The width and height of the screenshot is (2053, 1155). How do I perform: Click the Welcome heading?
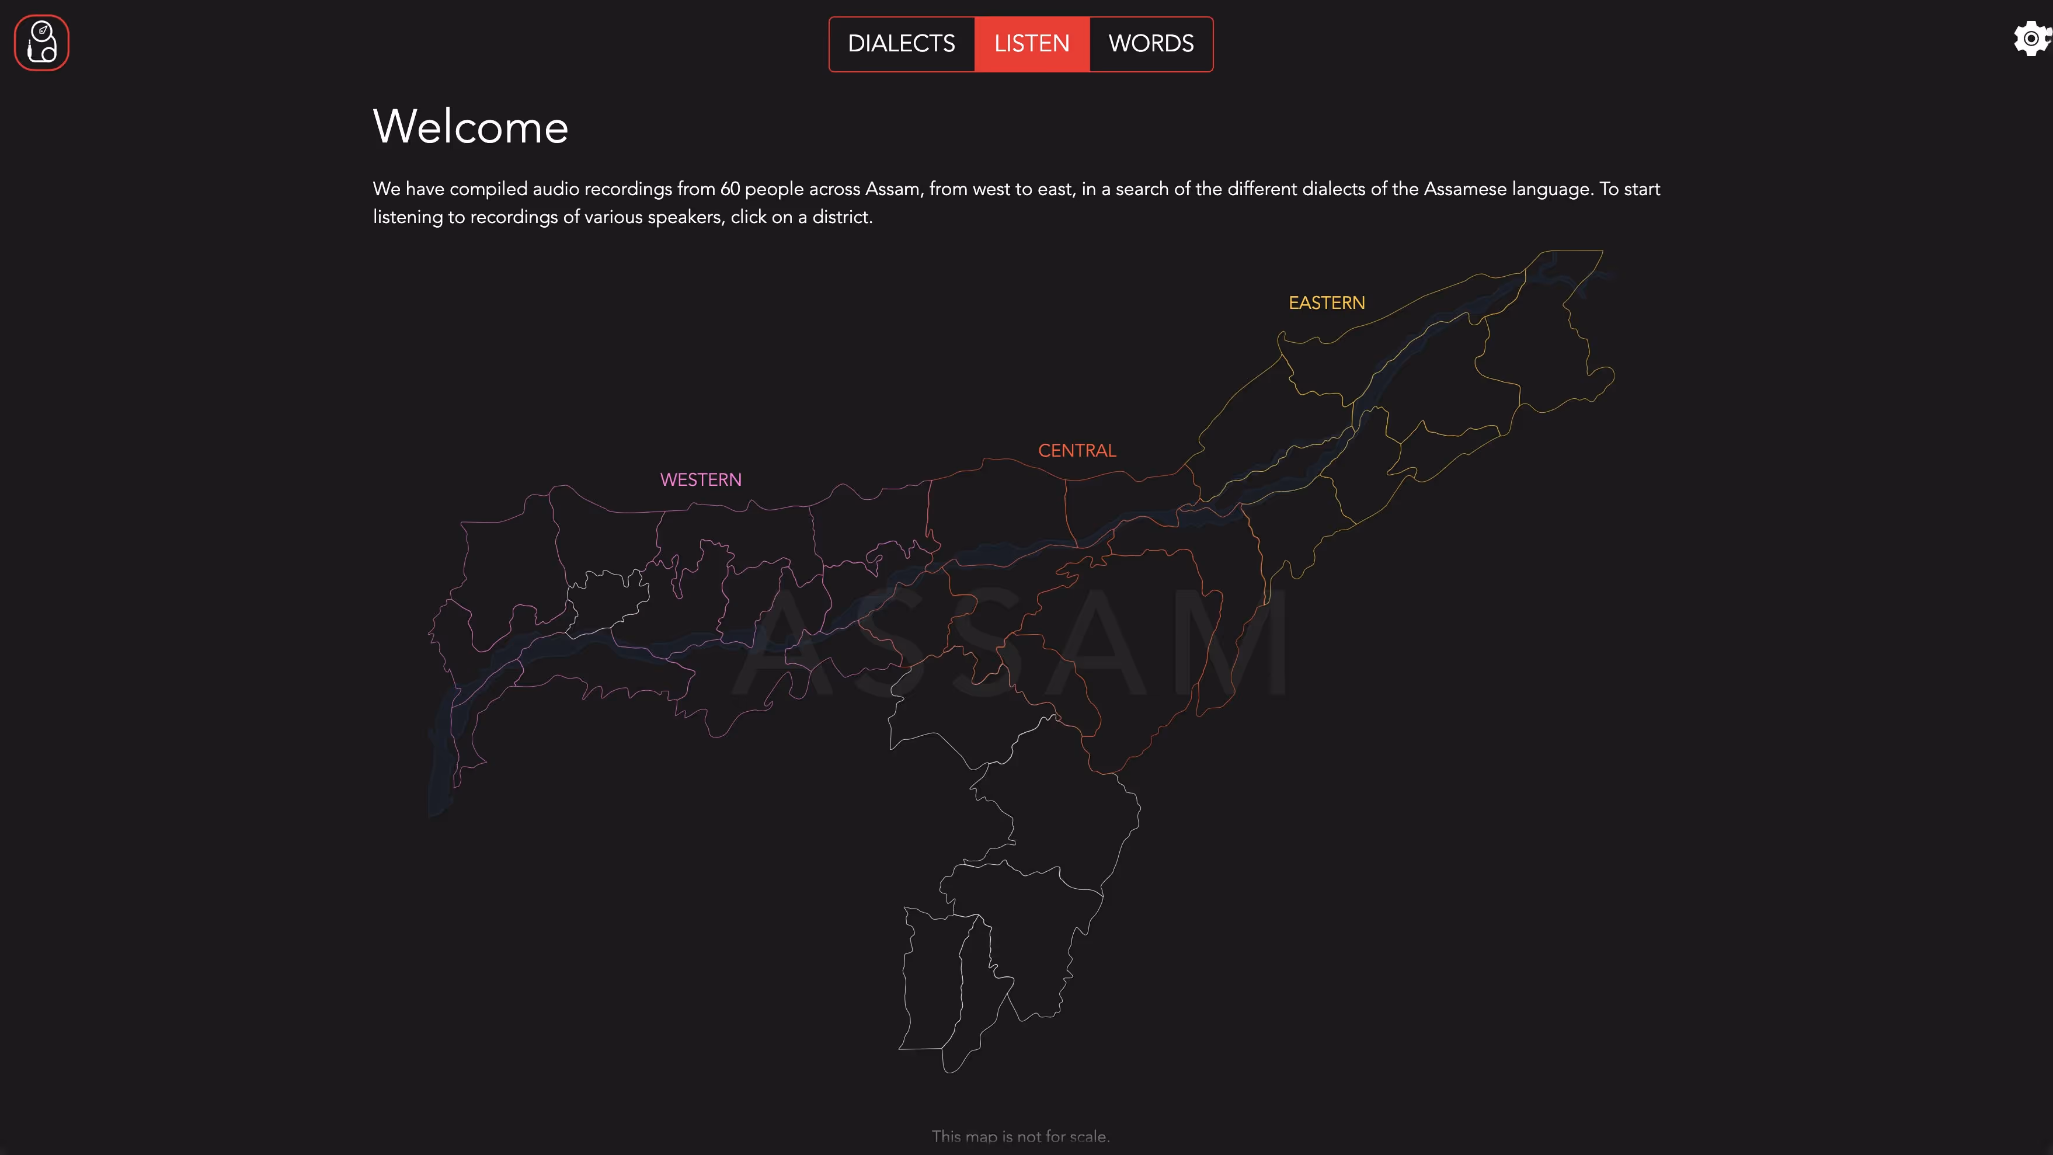coord(470,127)
